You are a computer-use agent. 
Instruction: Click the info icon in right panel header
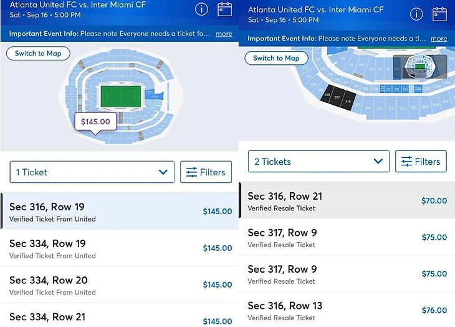pos(416,14)
